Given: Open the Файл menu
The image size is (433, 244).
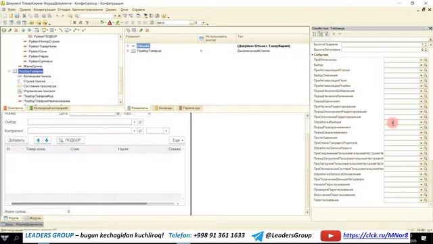Looking at the screenshot, I should [x=12, y=9].
